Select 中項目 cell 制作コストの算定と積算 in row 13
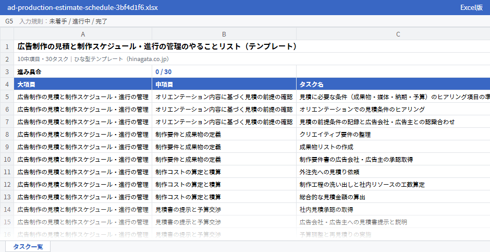Viewport: 490px width, 252px height. tap(224, 197)
